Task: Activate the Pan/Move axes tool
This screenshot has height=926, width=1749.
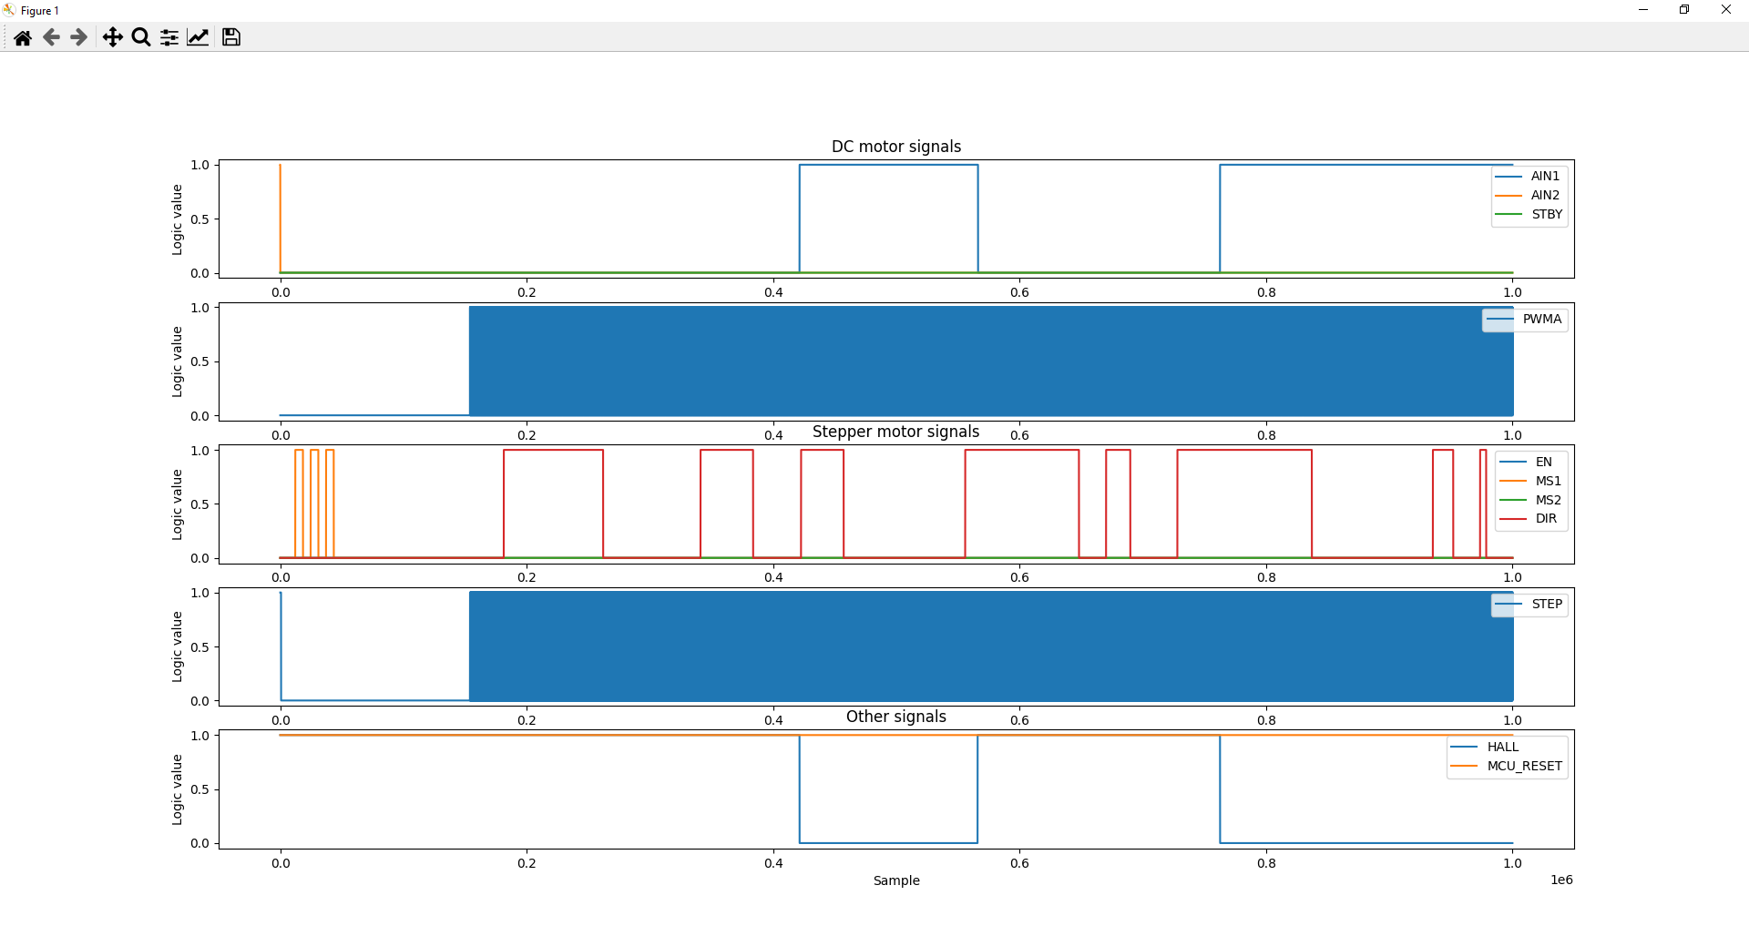Action: [112, 37]
